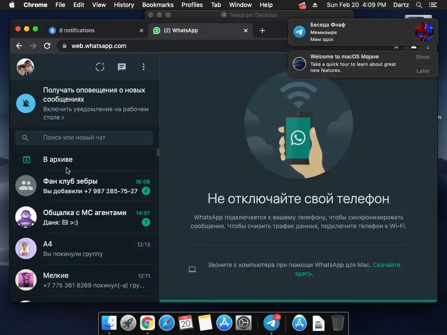Click avatar of A4 chat
Viewport: 447px width, 335px height.
26,248
